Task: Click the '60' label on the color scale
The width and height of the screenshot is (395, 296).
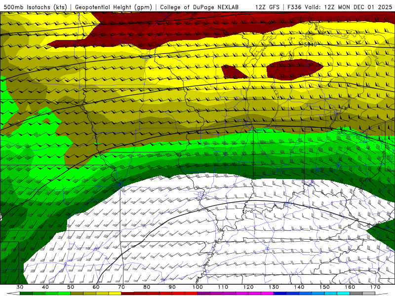Action: [x=96, y=287]
